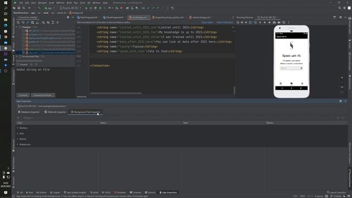352x198 pixels.
Task: Check the second changed file checkbox
Action: (23, 35)
